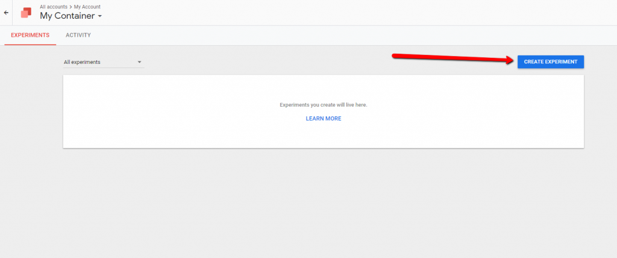This screenshot has width=617, height=258.
Task: Switch to the Experiments tab
Action: pos(30,36)
